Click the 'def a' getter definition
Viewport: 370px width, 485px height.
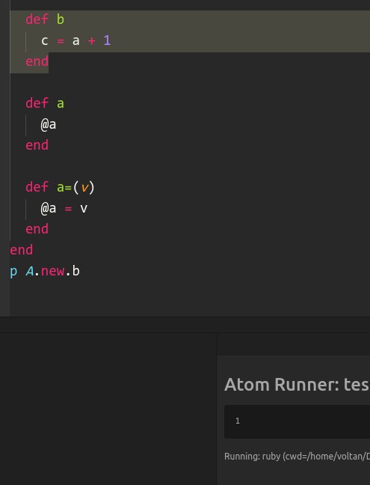[x=45, y=103]
